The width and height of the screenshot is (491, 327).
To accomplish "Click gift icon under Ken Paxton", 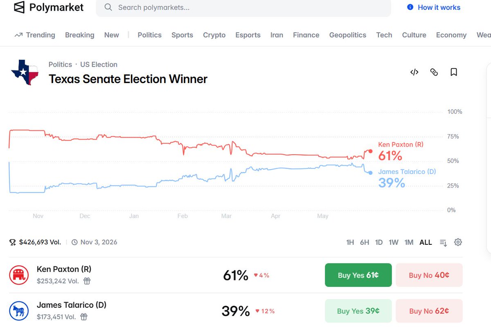I will click(x=87, y=281).
